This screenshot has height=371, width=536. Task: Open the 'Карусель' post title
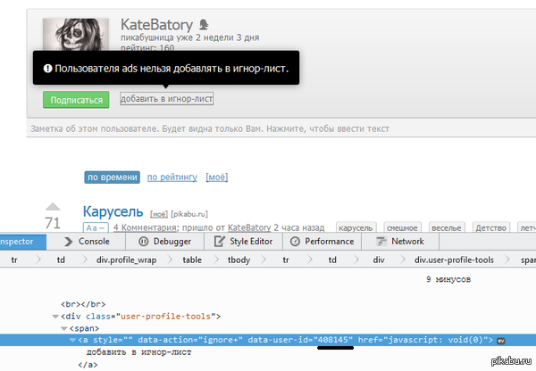pos(113,211)
